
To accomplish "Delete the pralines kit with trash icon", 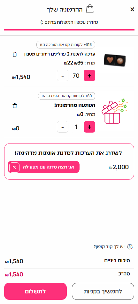I will [15, 54].
